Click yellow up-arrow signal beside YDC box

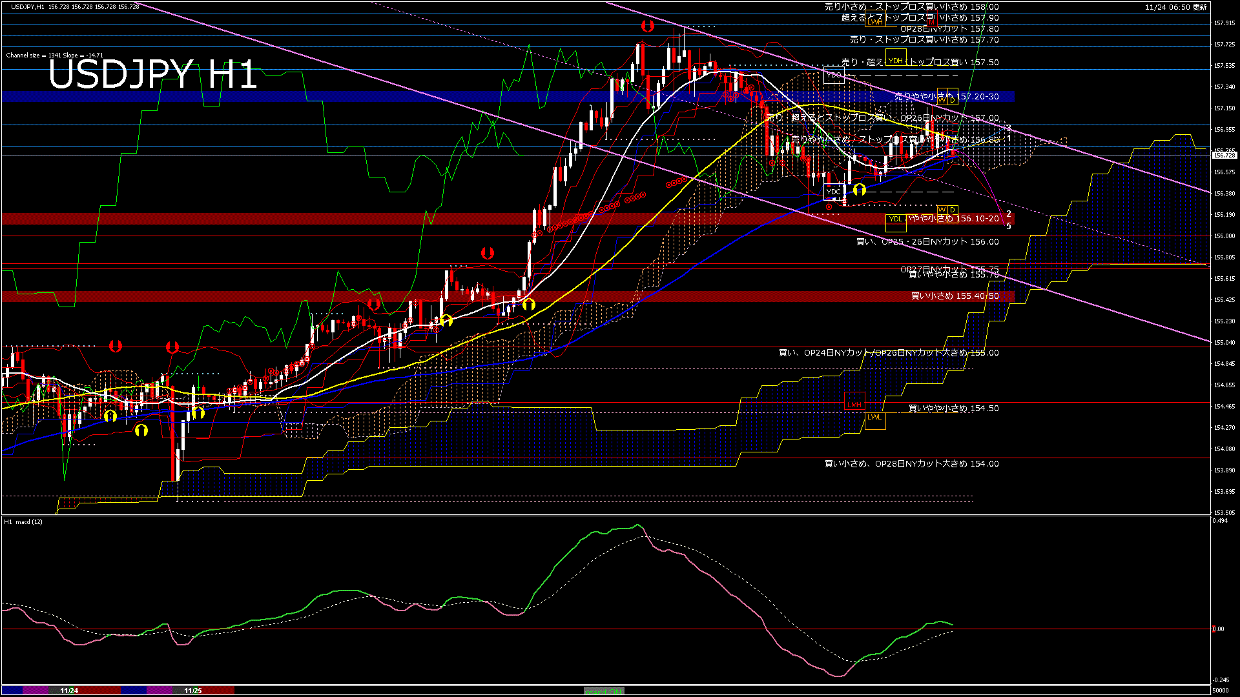[859, 190]
